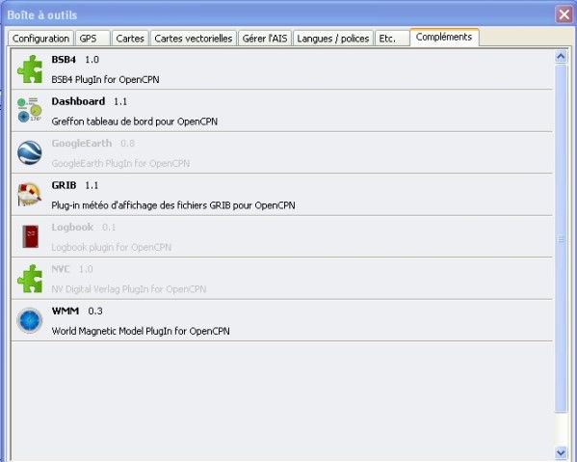The width and height of the screenshot is (577, 462).
Task: Select the WMM plugin name
Action: coord(66,311)
